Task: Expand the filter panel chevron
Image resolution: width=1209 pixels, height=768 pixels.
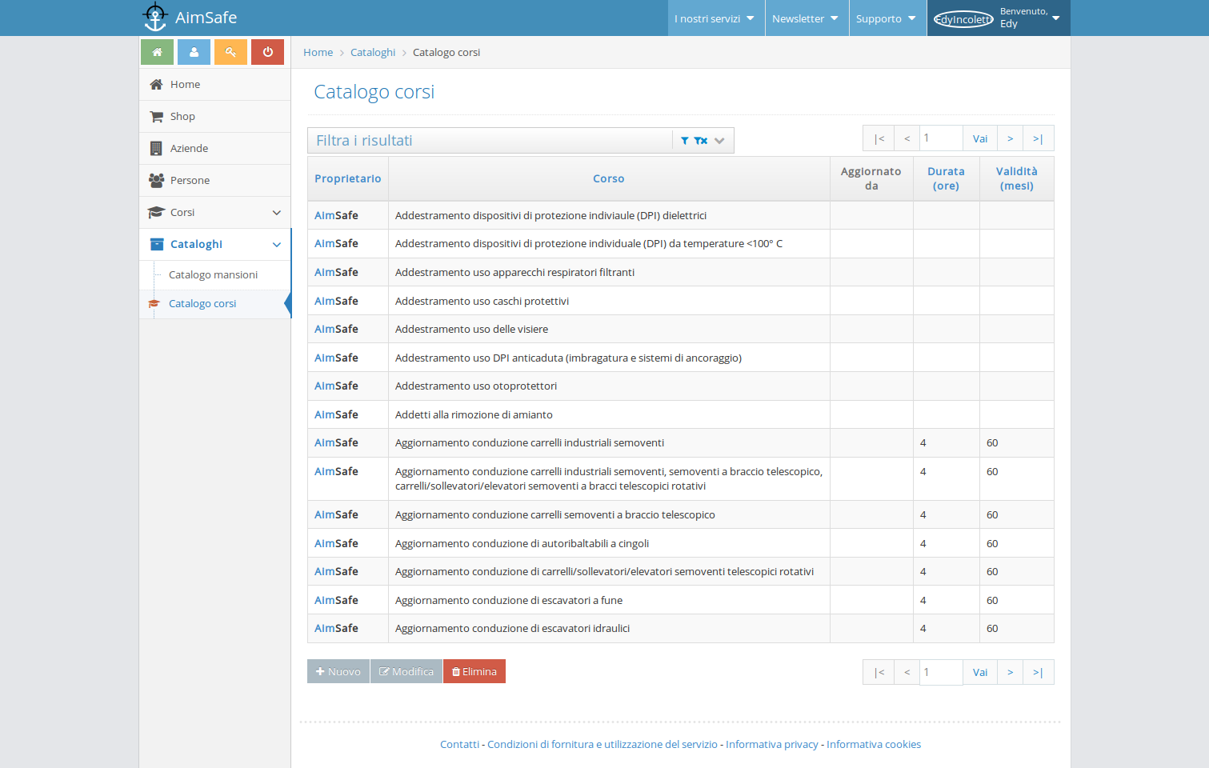Action: pyautogui.click(x=719, y=141)
